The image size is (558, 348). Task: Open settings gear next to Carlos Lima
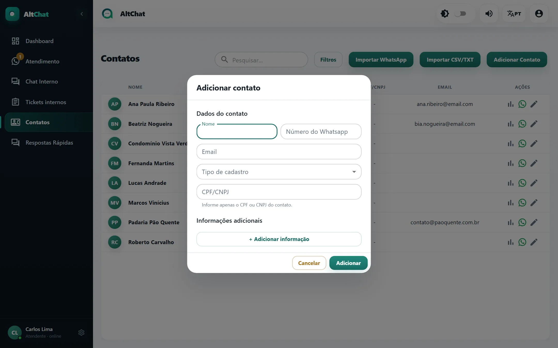81,333
